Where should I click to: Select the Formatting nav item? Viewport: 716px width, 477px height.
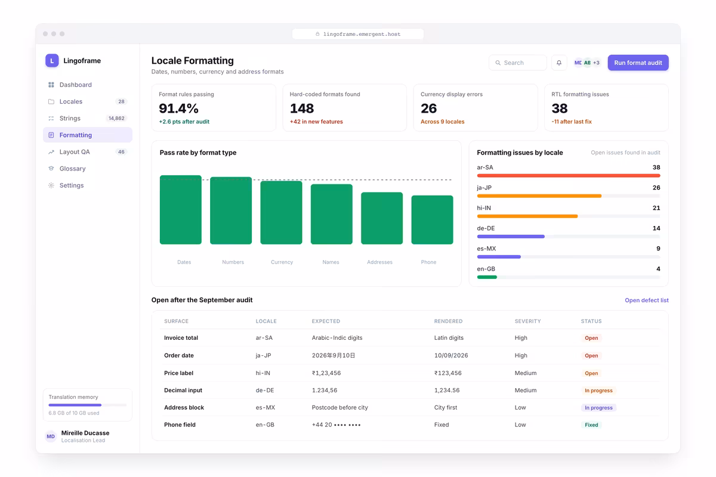pyautogui.click(x=88, y=135)
